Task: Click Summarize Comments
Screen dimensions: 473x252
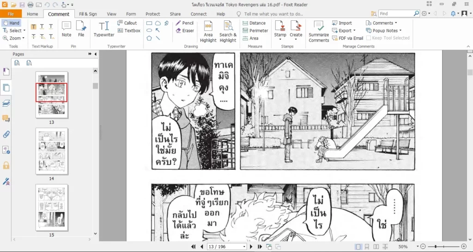Action: click(x=319, y=31)
